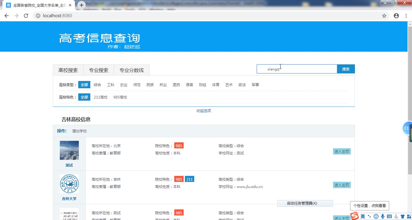Collapse the filters with 收起选项

[x=204, y=111]
